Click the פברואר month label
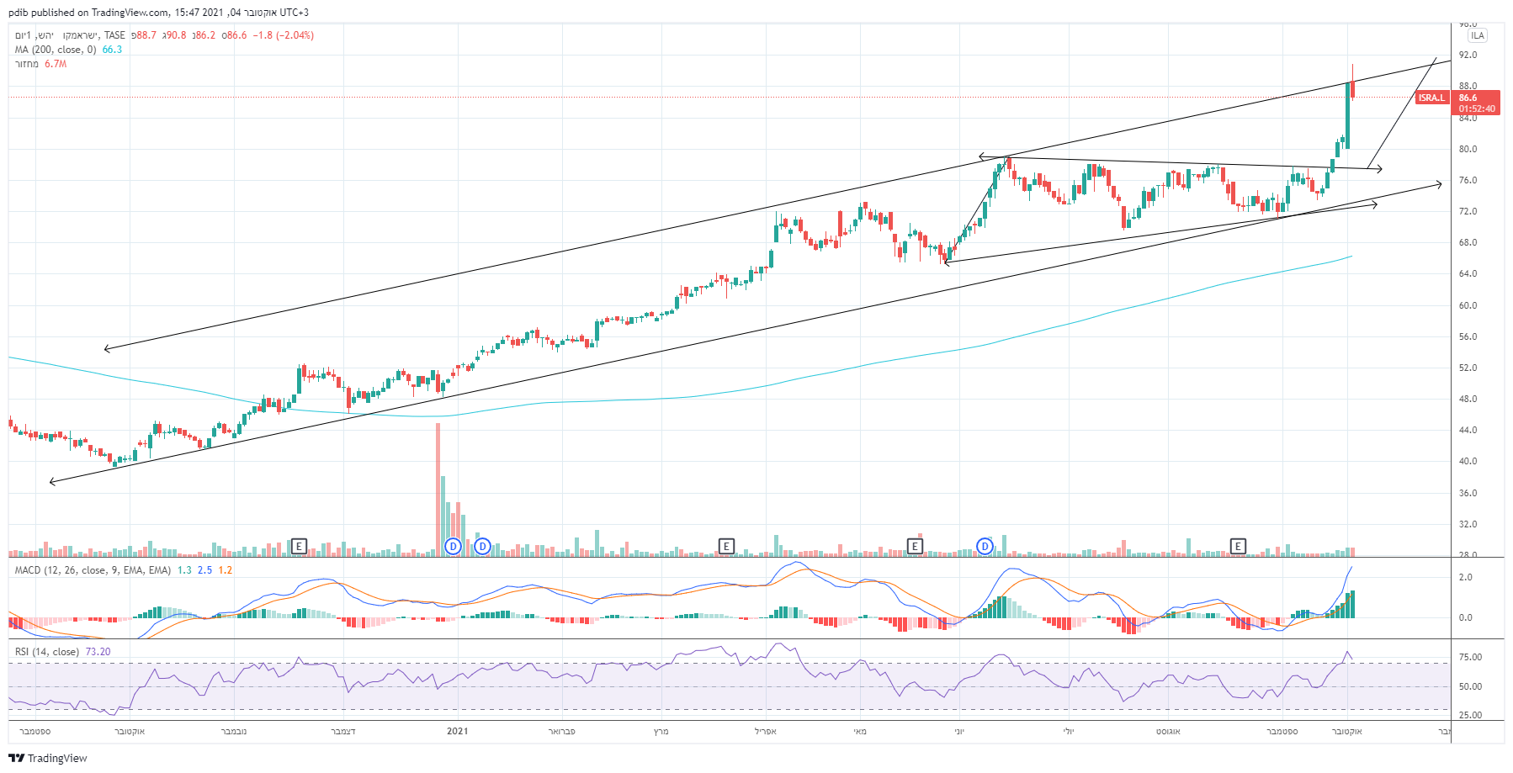1513x773 pixels. (561, 731)
